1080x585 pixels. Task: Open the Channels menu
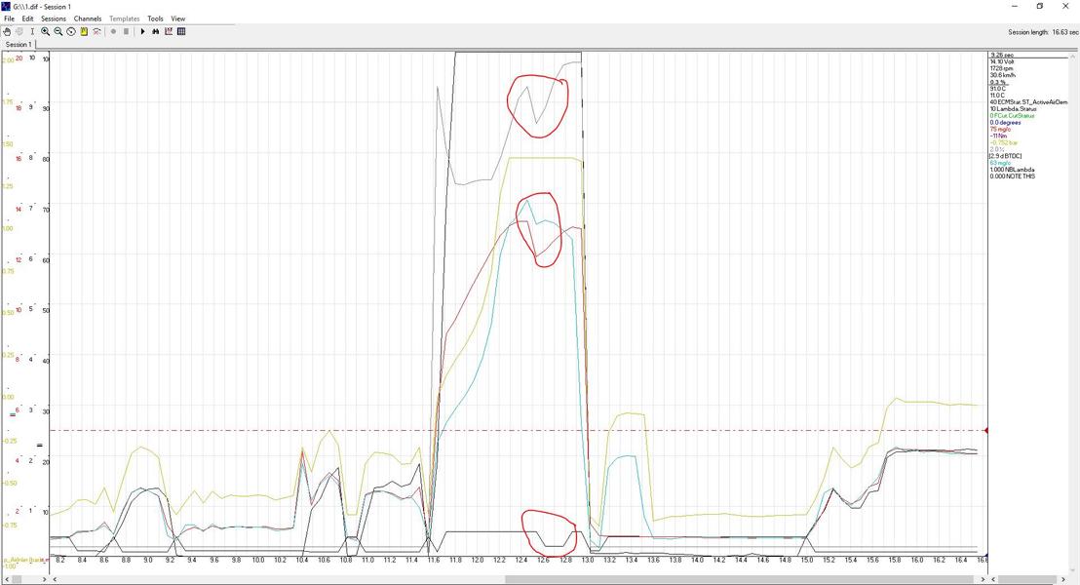(88, 19)
